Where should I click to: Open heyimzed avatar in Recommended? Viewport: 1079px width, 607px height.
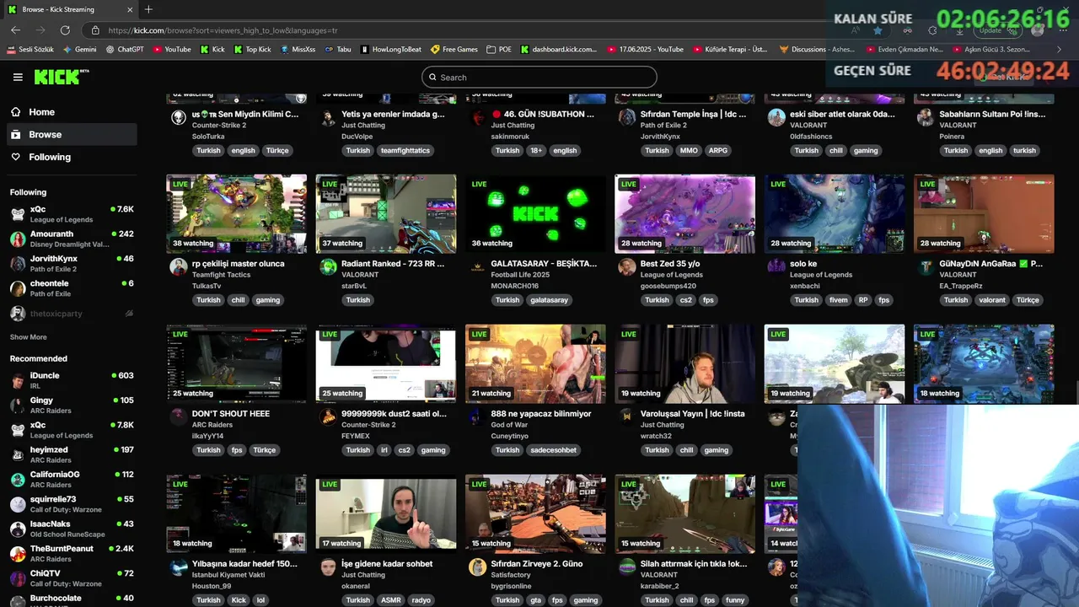pos(18,455)
